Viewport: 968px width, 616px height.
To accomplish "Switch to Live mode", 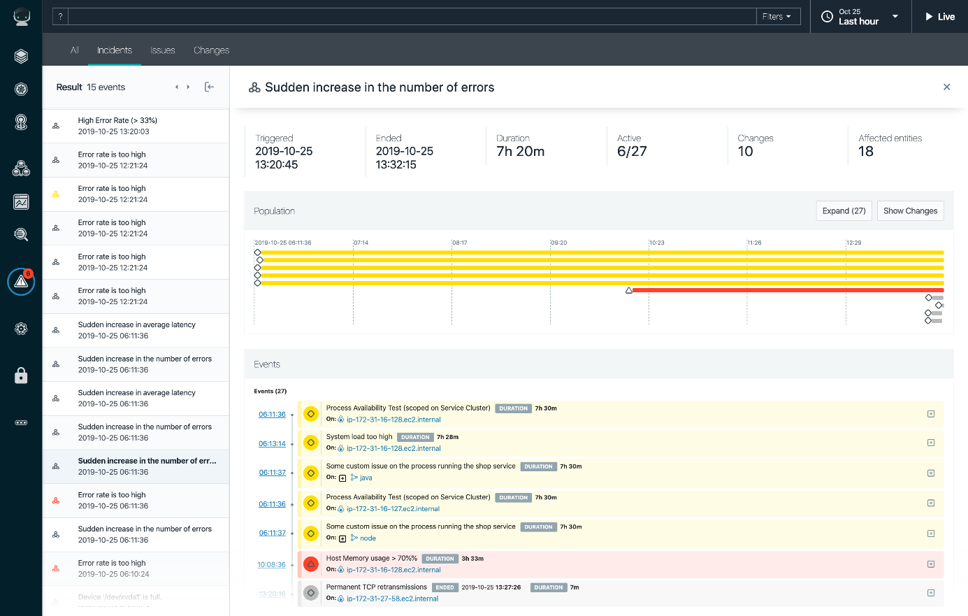I will click(939, 17).
